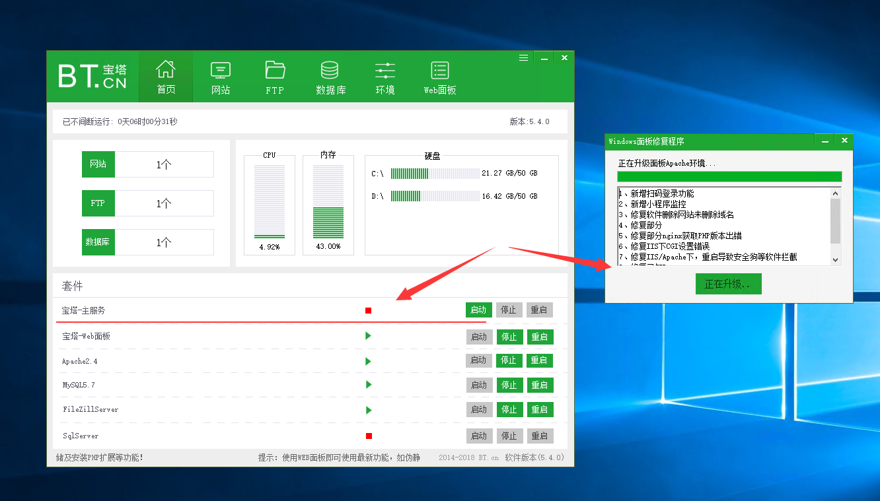Stop the MySQL5.7 service
The height and width of the screenshot is (501, 880).
pyautogui.click(x=509, y=385)
